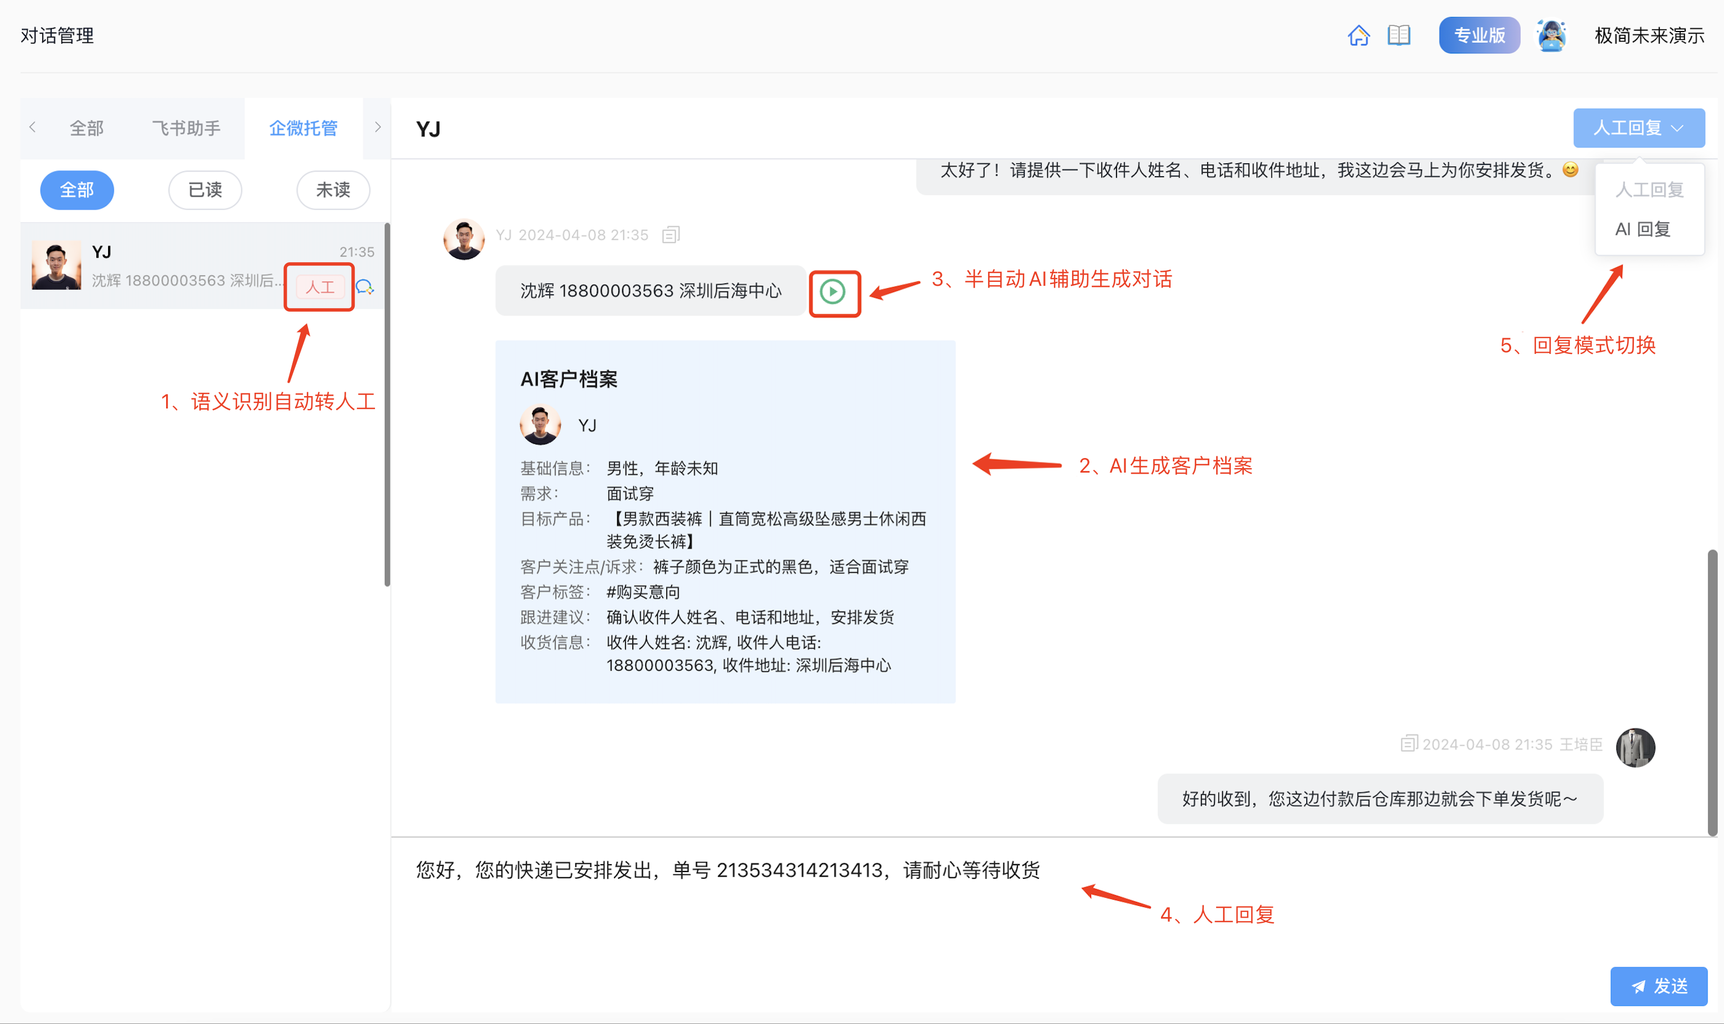Click the 人工 tag on YJ conversation
The width and height of the screenshot is (1724, 1024).
point(320,287)
